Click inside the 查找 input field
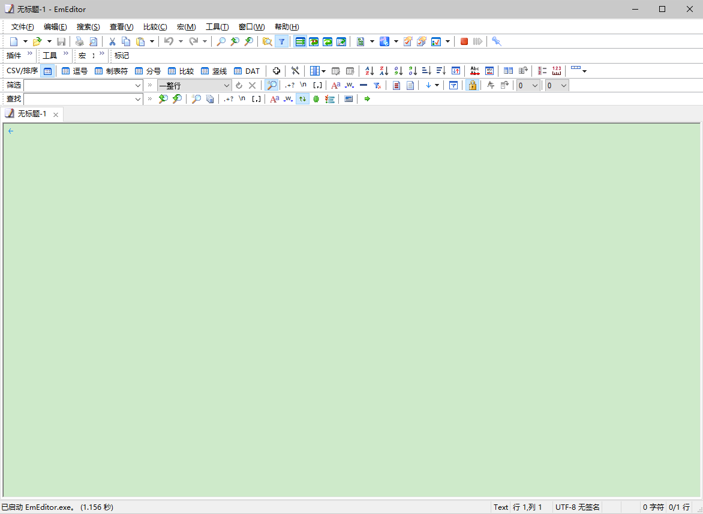The width and height of the screenshot is (703, 514). point(79,99)
